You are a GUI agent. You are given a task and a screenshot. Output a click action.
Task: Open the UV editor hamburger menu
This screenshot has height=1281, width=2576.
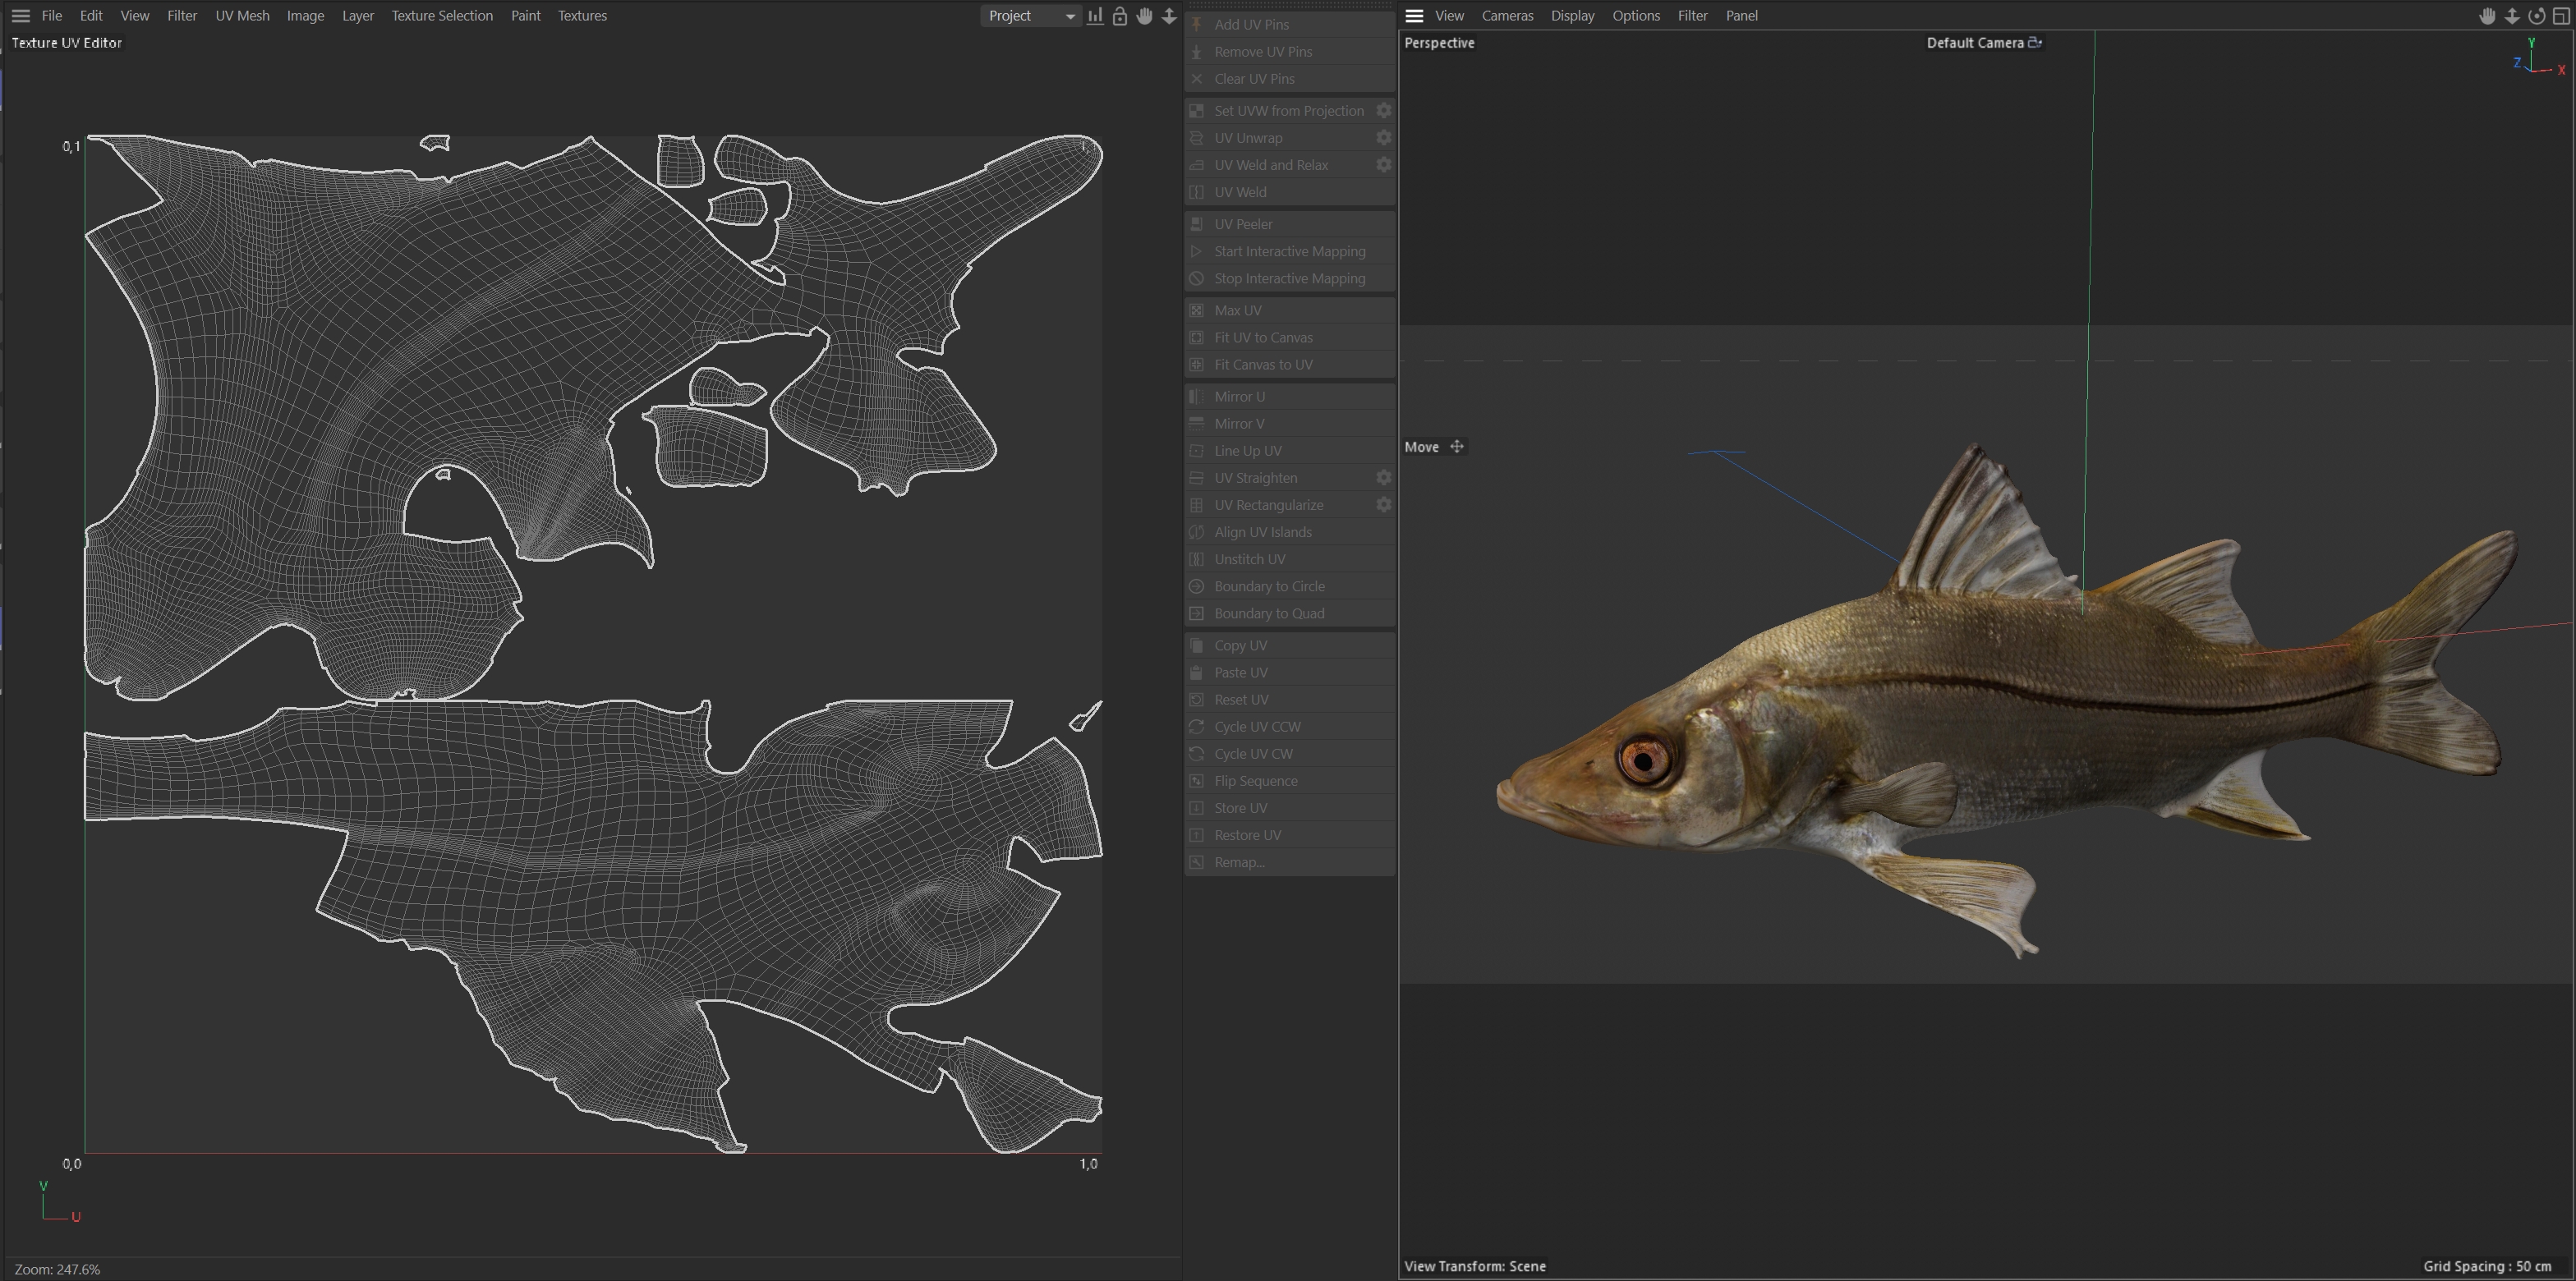[20, 16]
